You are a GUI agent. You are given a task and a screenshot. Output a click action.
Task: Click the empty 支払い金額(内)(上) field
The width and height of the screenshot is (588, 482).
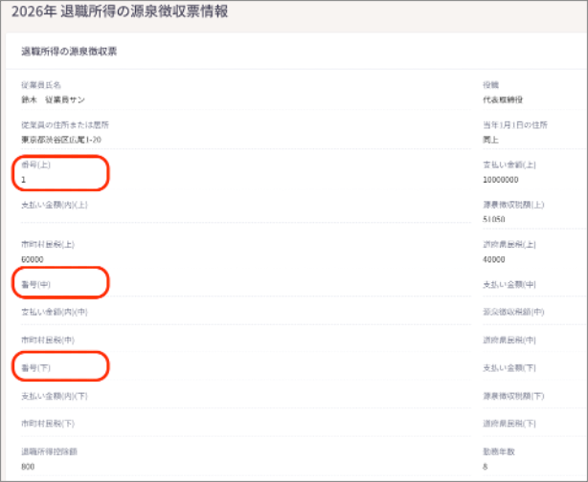pos(245,209)
